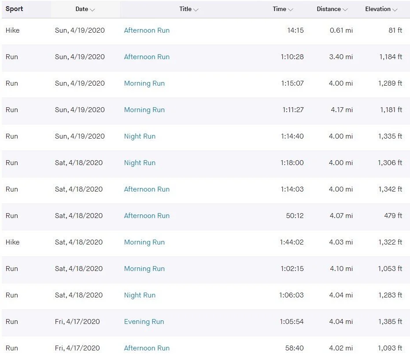Click the time value 1:15:07
This screenshot has height=361, width=410.
[x=292, y=83]
